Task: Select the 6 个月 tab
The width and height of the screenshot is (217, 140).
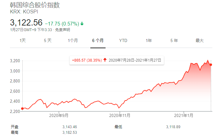Action: tap(98, 40)
